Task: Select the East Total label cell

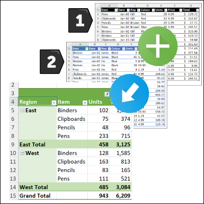Action: pos(32,144)
